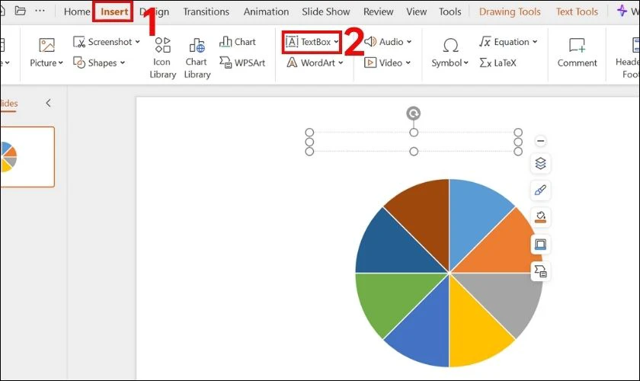Expand the Equation dropdown arrow

pos(535,42)
